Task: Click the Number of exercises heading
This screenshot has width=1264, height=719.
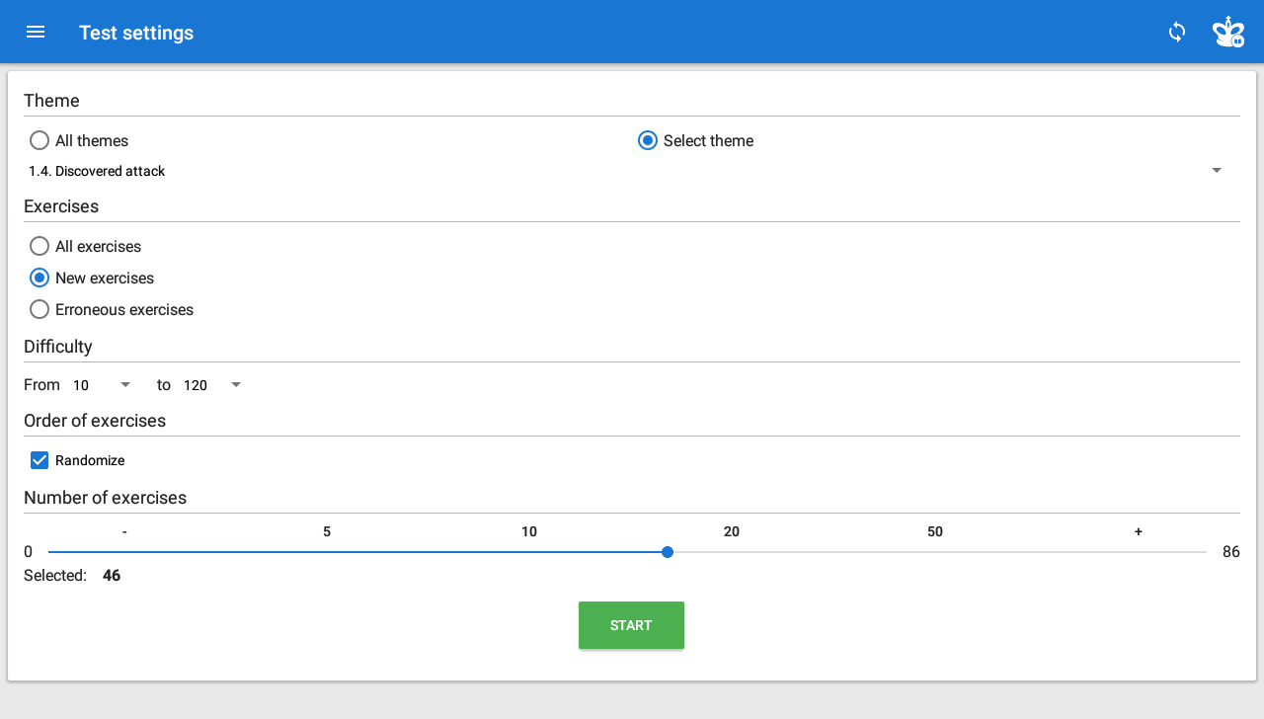Action: tap(105, 498)
